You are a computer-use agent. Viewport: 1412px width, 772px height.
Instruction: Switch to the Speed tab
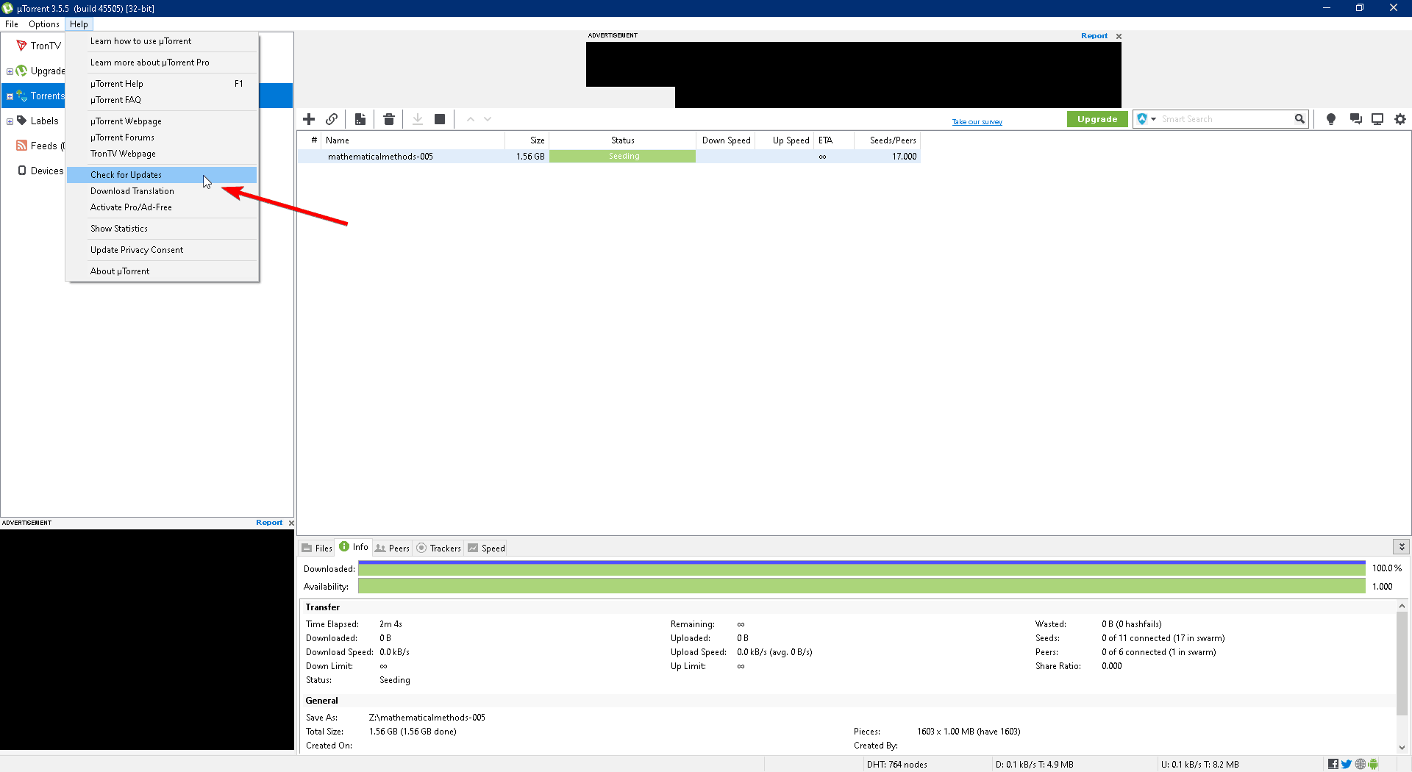[487, 548]
